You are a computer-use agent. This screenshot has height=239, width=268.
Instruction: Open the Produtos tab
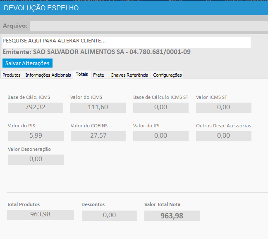(x=12, y=75)
